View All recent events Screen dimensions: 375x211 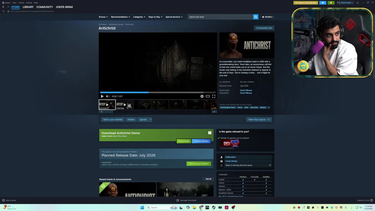(208, 179)
